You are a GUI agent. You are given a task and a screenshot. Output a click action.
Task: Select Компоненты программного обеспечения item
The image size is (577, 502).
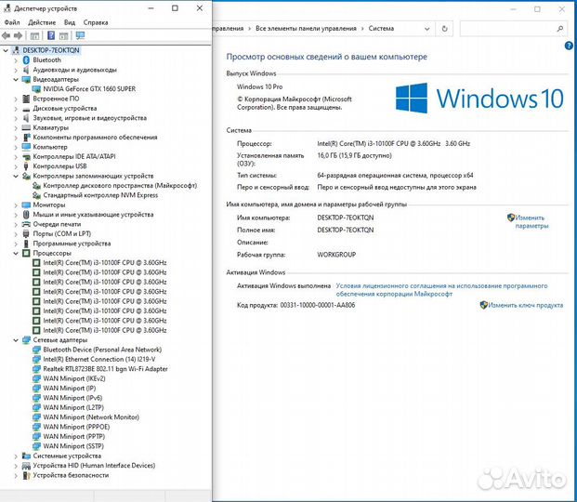point(95,138)
